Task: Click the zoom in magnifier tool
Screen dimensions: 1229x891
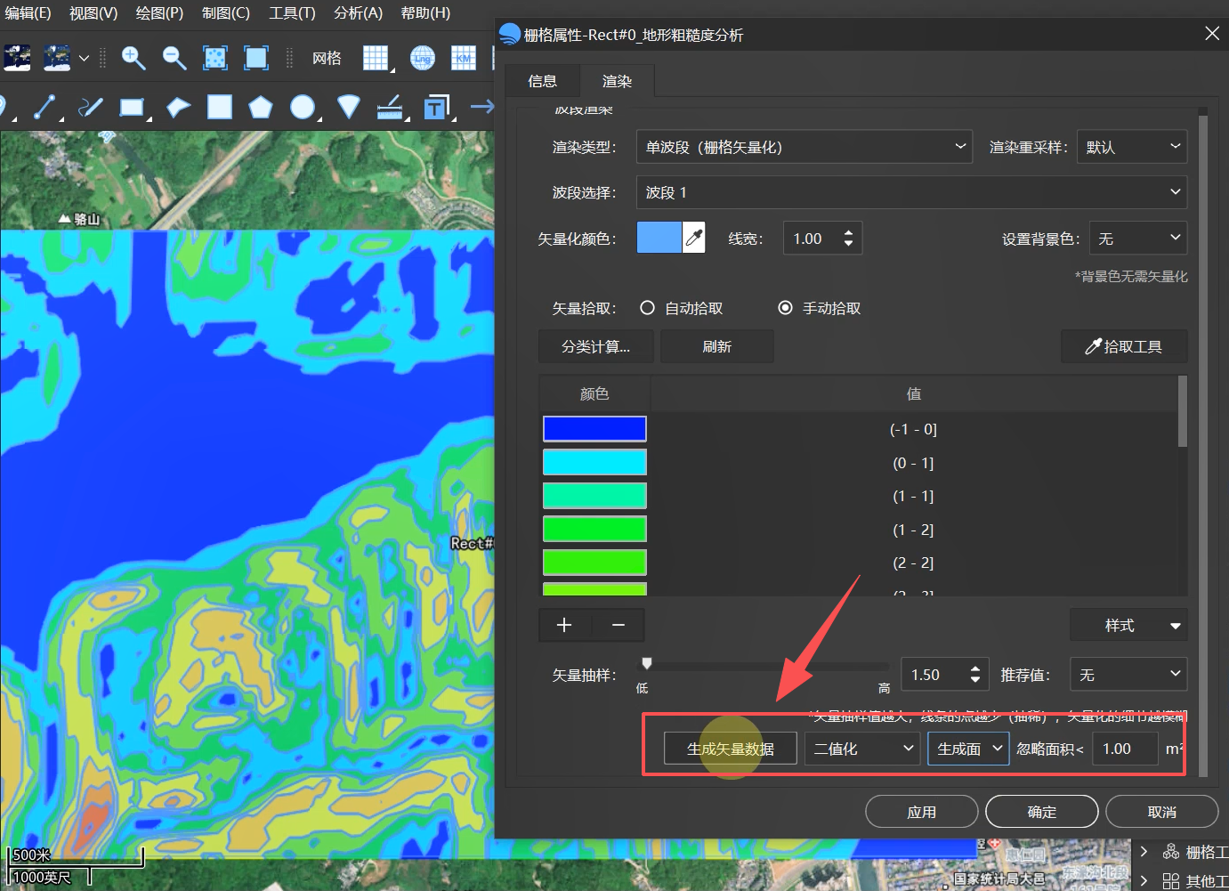Action: pyautogui.click(x=133, y=58)
